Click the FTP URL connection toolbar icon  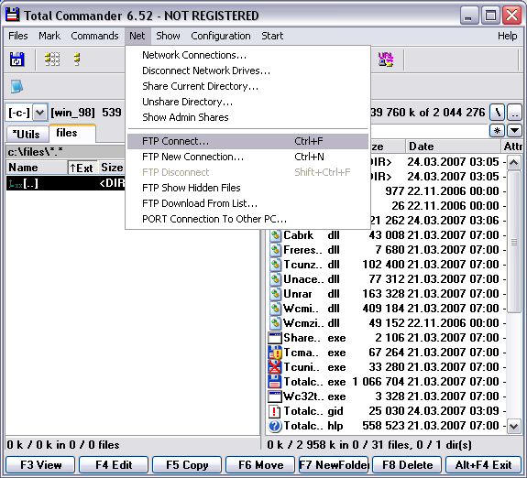tap(385, 60)
